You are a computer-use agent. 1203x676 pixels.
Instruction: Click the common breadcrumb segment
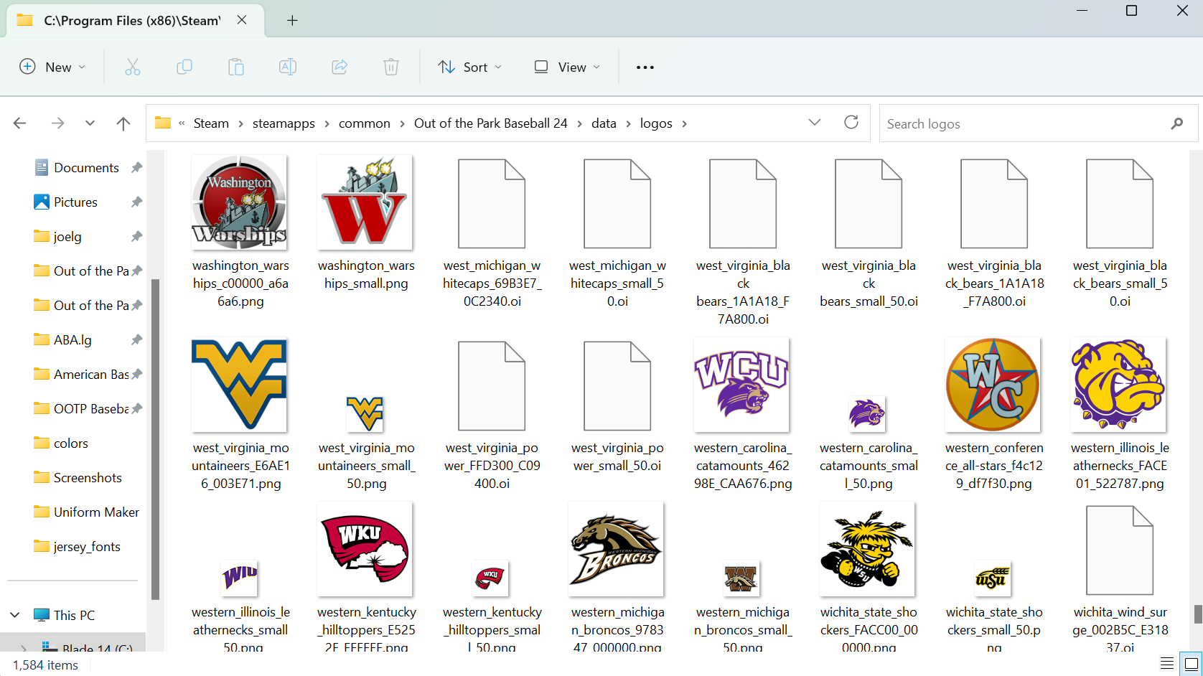pos(365,123)
